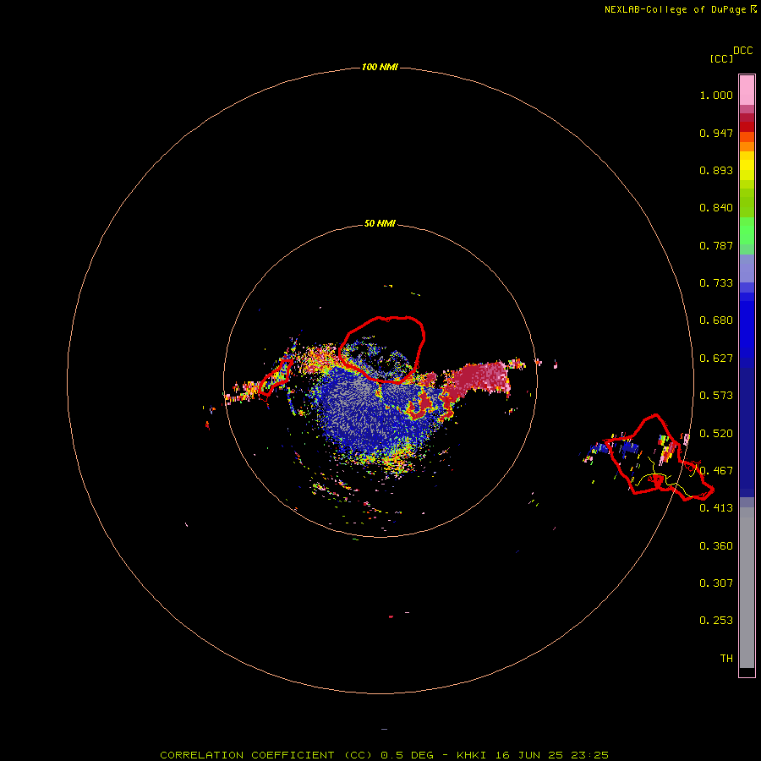Click the 0.467 color scale value
This screenshot has width=761, height=761.
click(x=716, y=471)
